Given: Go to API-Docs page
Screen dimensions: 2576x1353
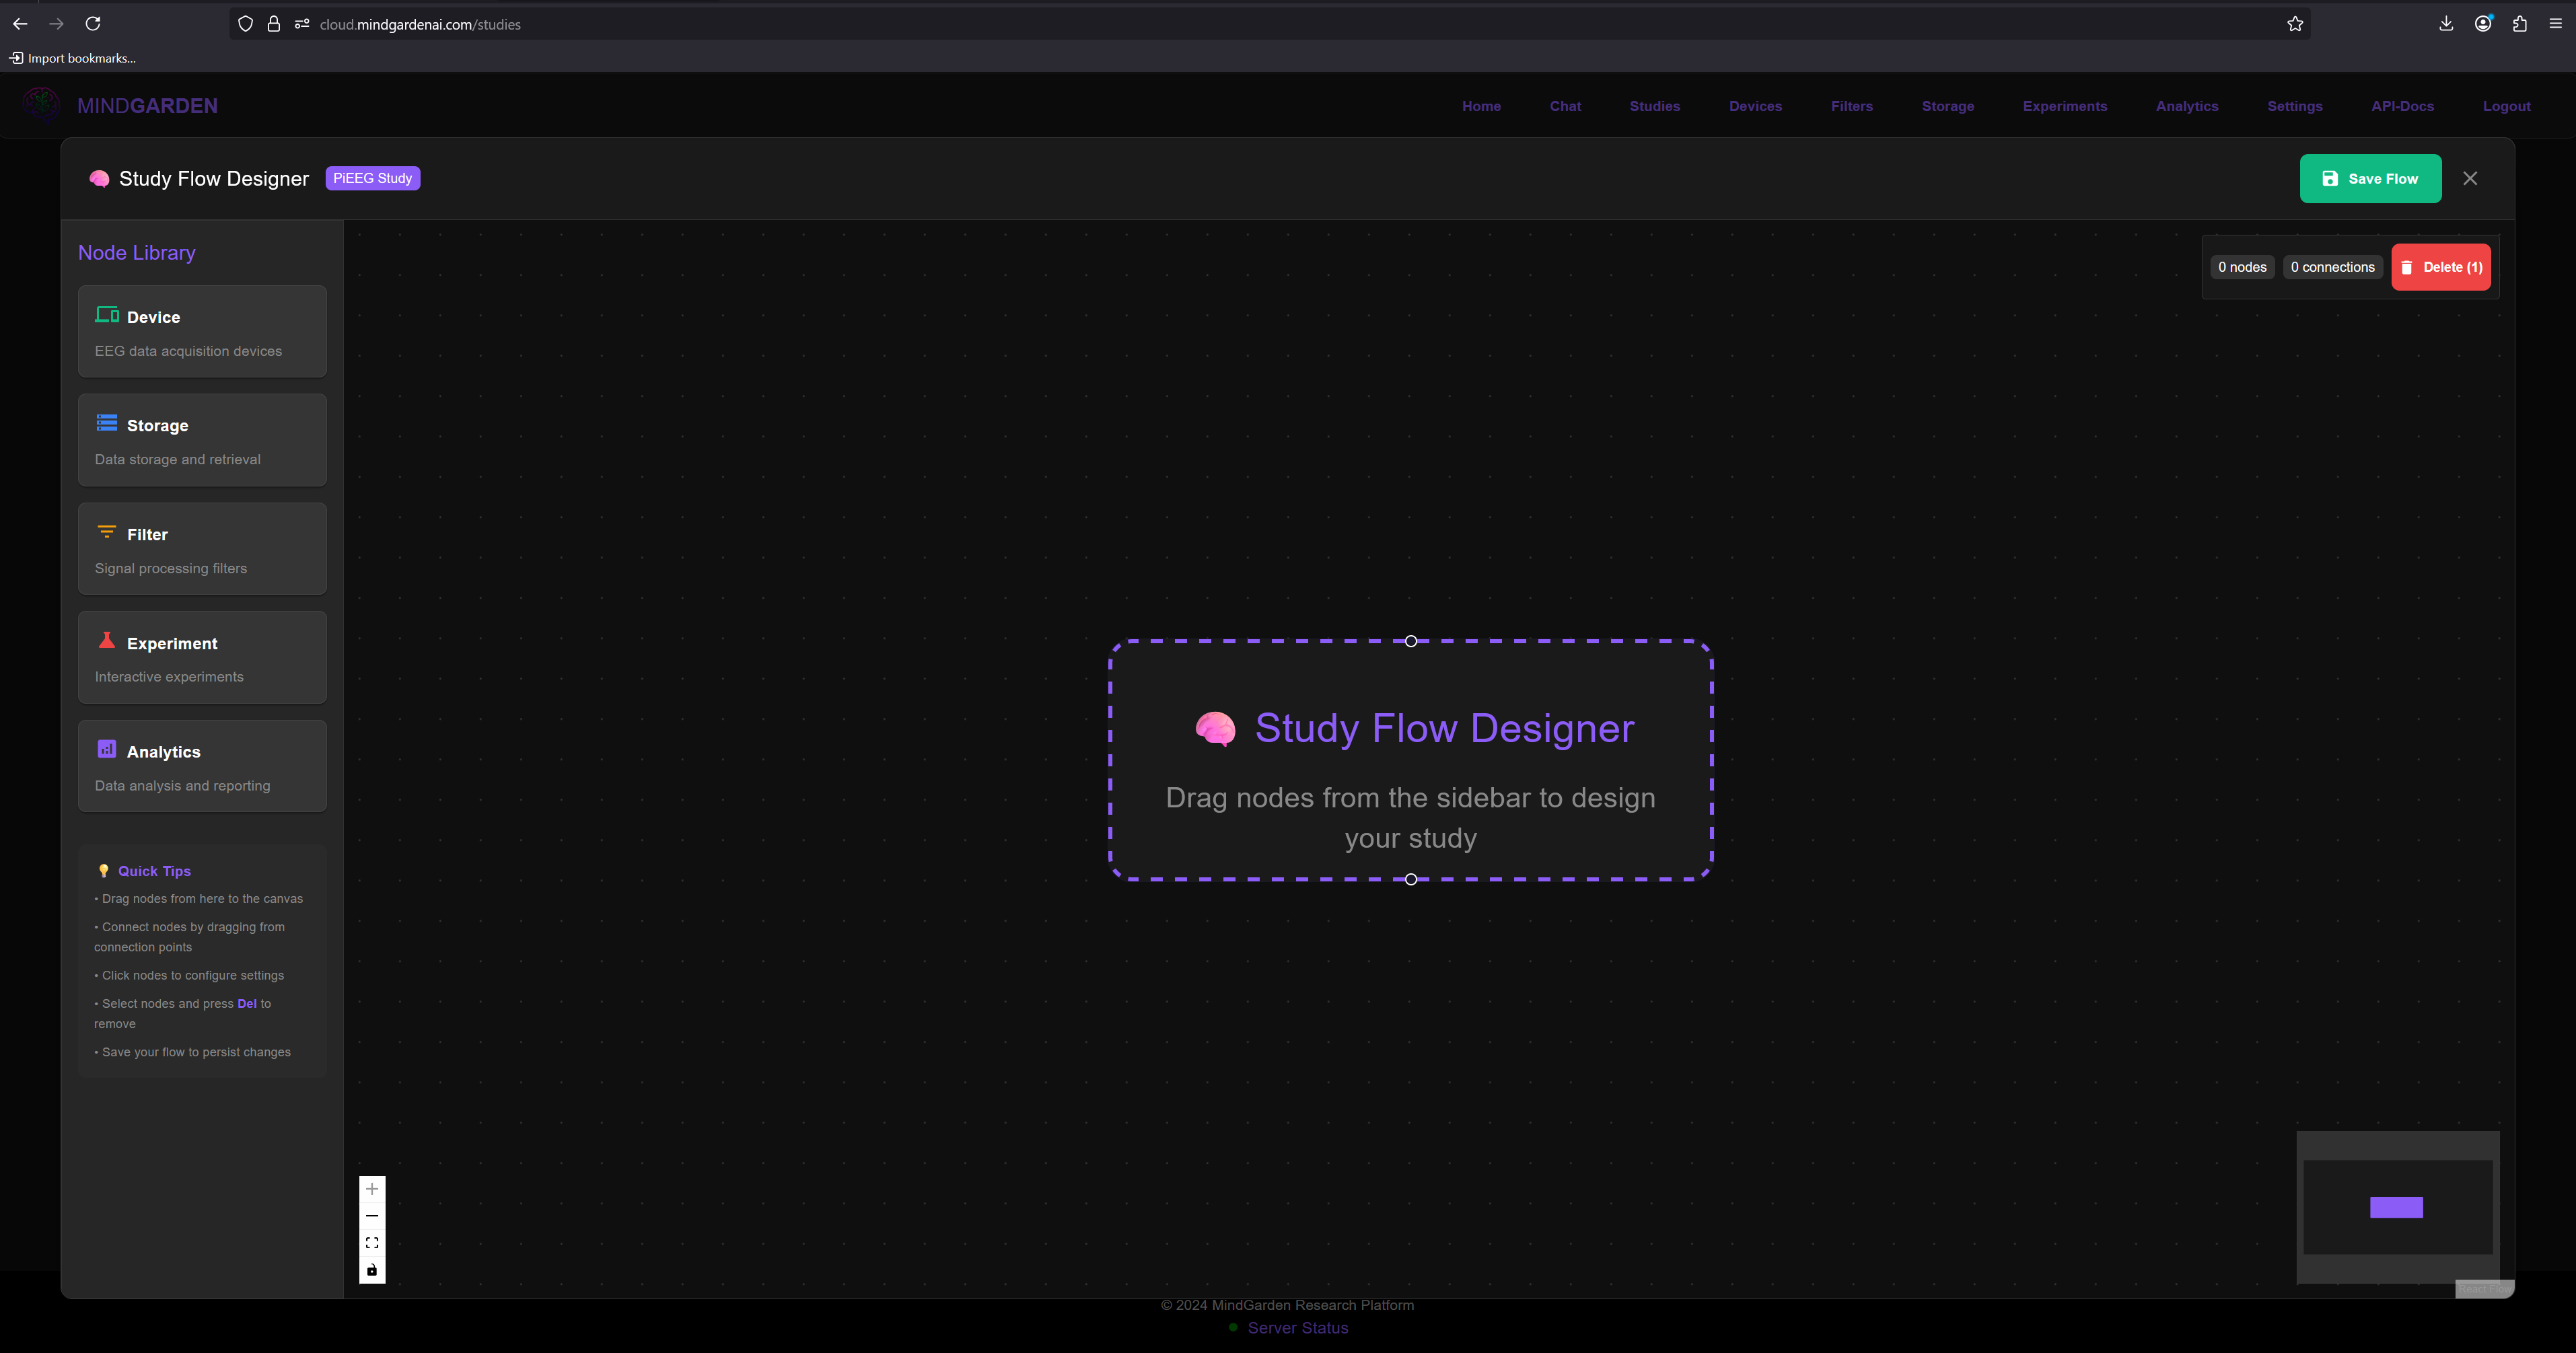Looking at the screenshot, I should (x=2402, y=106).
